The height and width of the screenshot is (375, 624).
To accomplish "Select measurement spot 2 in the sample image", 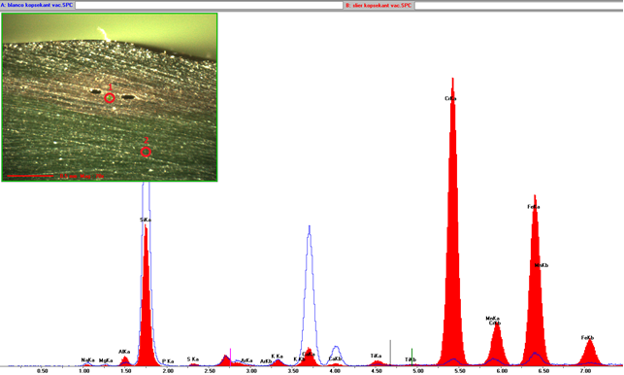I will [x=146, y=152].
